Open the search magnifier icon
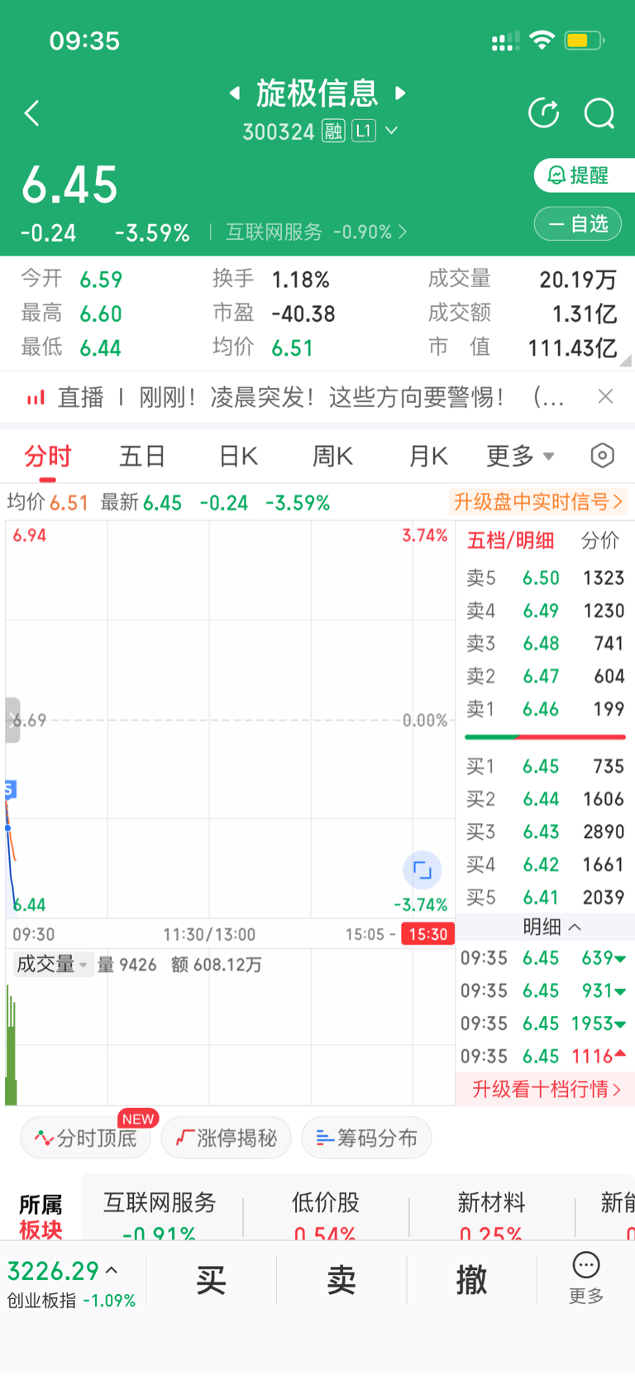This screenshot has height=1376, width=635. (599, 113)
